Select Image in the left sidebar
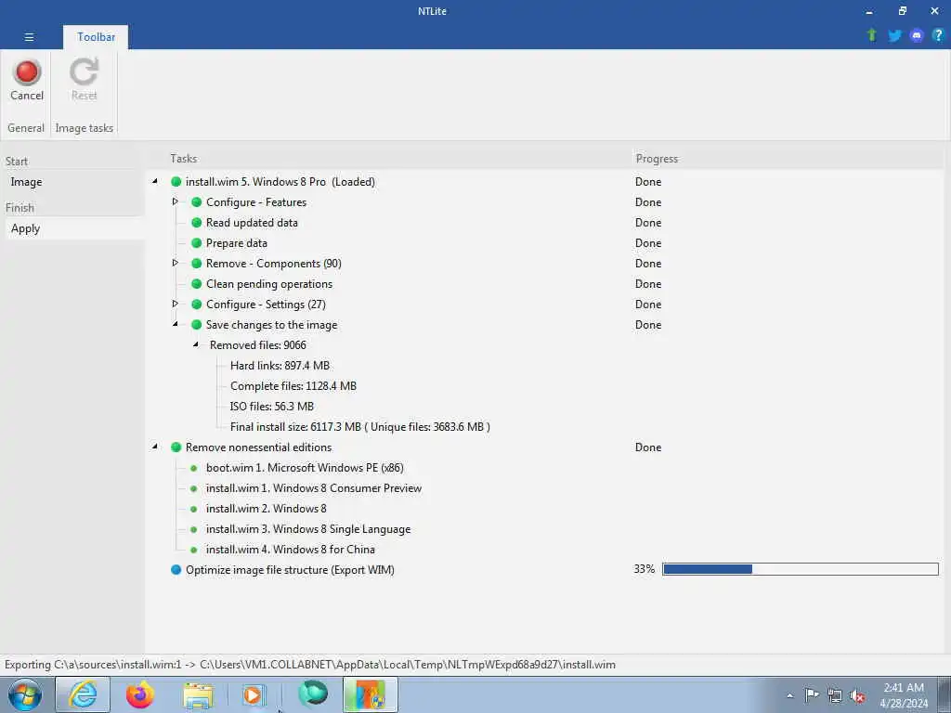Viewport: 951px width, 713px height. point(26,182)
